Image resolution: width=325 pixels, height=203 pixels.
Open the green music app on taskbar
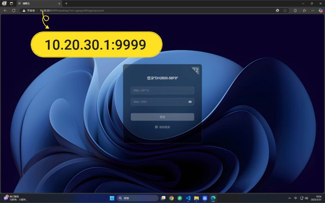pos(180,198)
